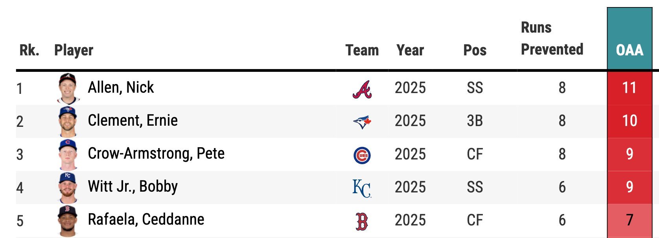The height and width of the screenshot is (238, 659).
Task: Sort by Runs Prevented column
Action: (x=552, y=38)
